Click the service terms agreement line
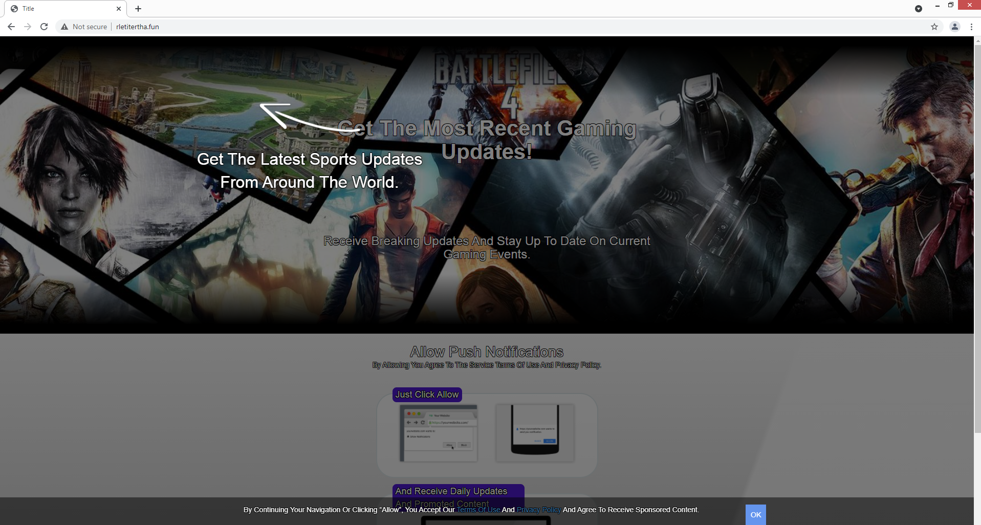Viewport: 981px width, 525px height. point(487,365)
